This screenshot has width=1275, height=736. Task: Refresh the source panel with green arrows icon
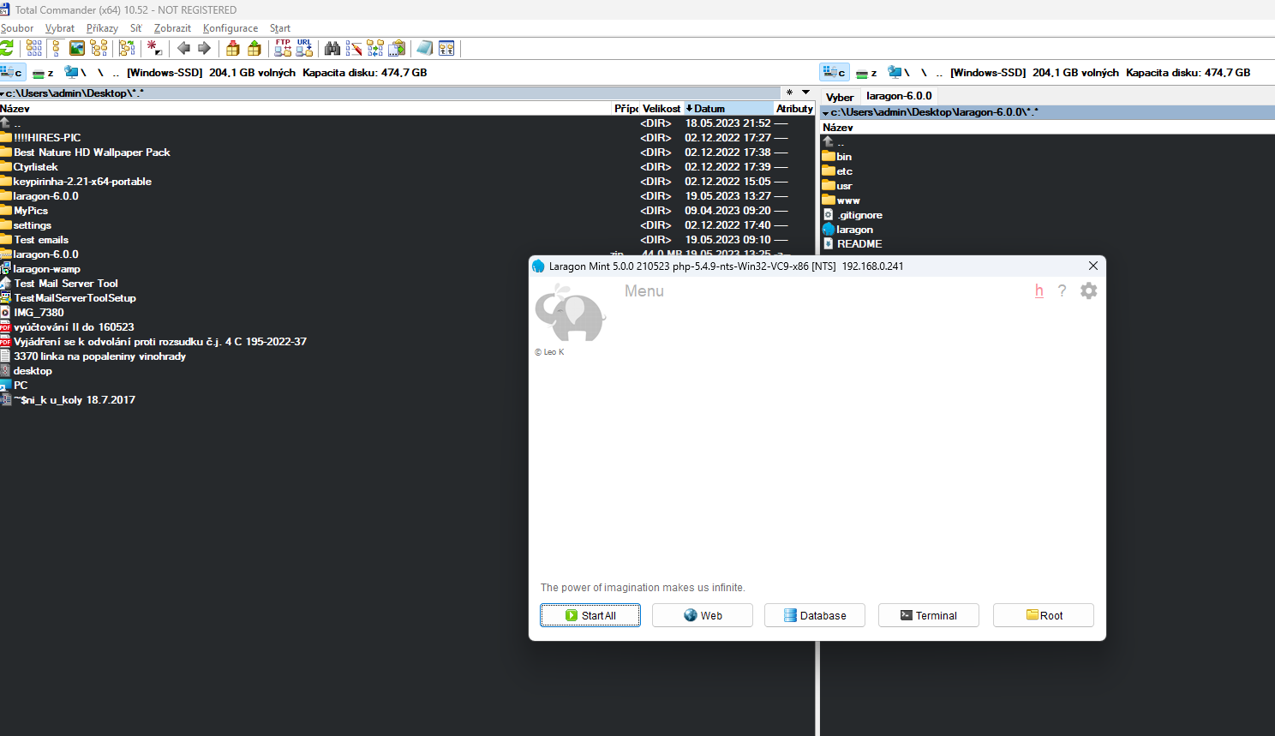[7, 49]
